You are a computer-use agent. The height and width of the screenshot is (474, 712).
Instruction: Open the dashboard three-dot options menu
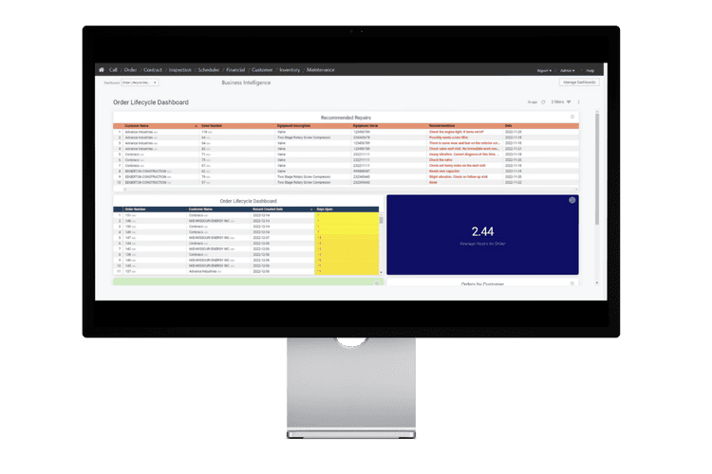click(x=578, y=101)
